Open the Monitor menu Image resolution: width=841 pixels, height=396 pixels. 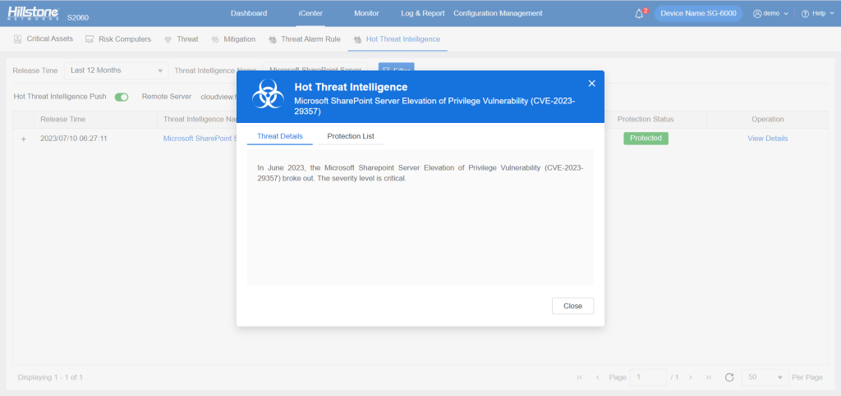pyautogui.click(x=366, y=13)
